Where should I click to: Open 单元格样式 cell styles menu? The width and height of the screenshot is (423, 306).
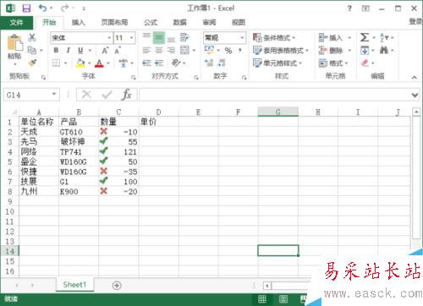click(x=277, y=63)
